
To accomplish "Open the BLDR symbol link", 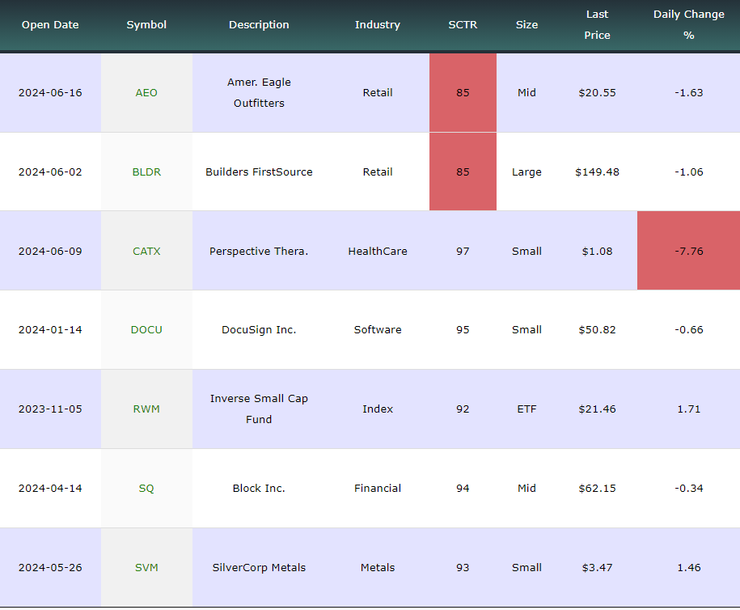I will point(146,172).
